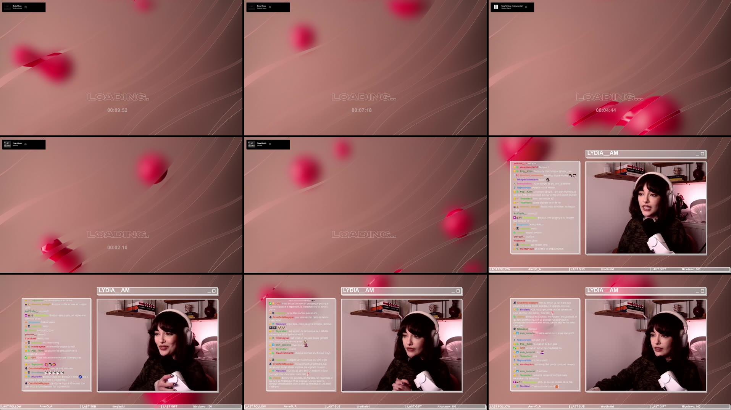
Task: Click the GIF bot badge in the chat panel
Action: point(514,348)
